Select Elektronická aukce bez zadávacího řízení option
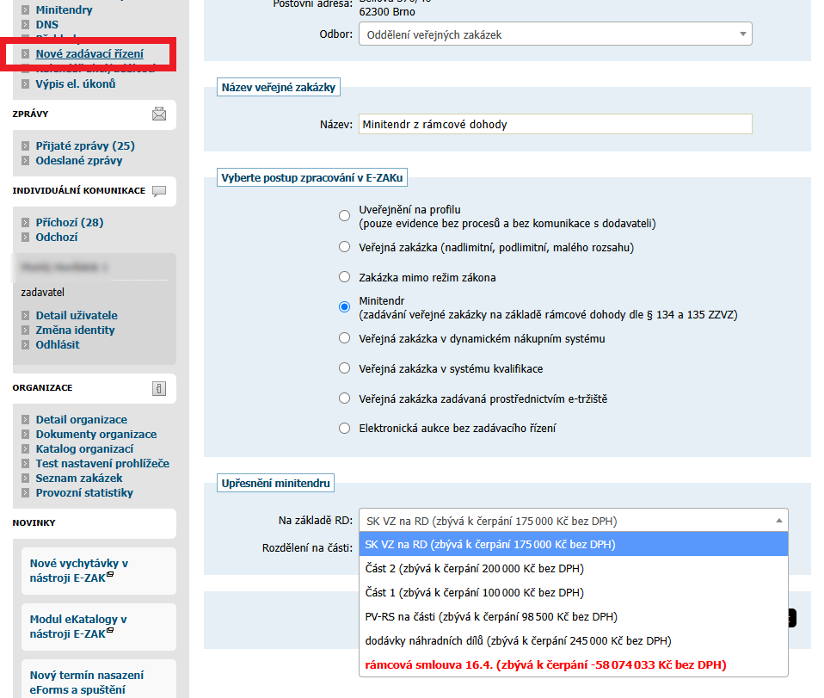 344,428
